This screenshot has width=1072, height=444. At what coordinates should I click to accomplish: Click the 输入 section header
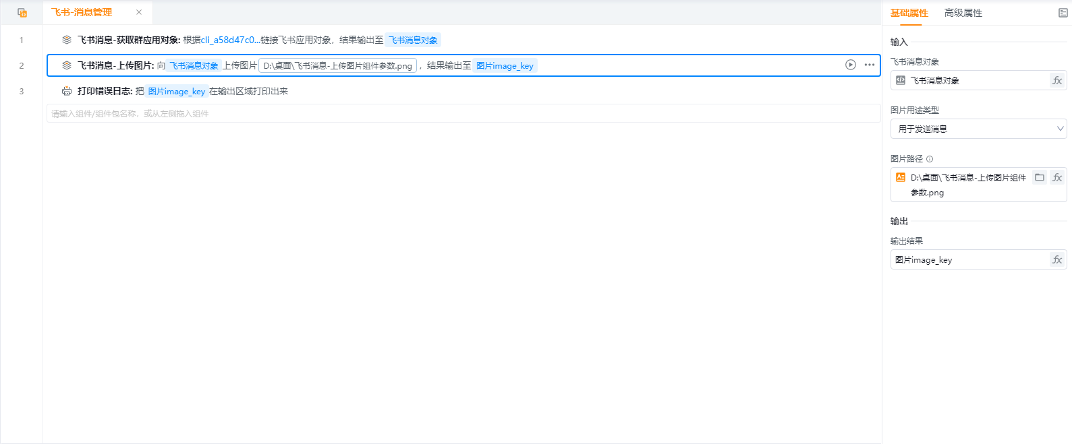(899, 42)
